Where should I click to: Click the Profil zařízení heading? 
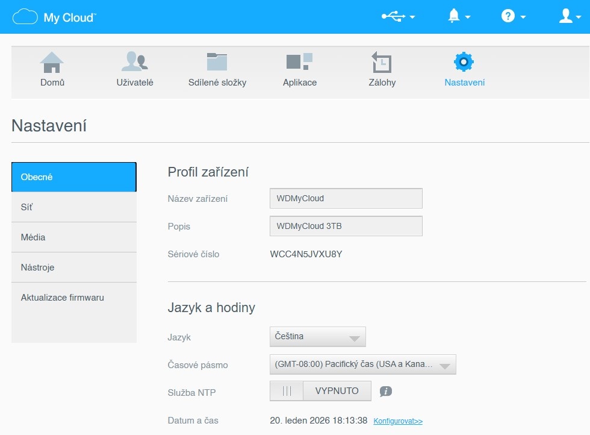208,172
